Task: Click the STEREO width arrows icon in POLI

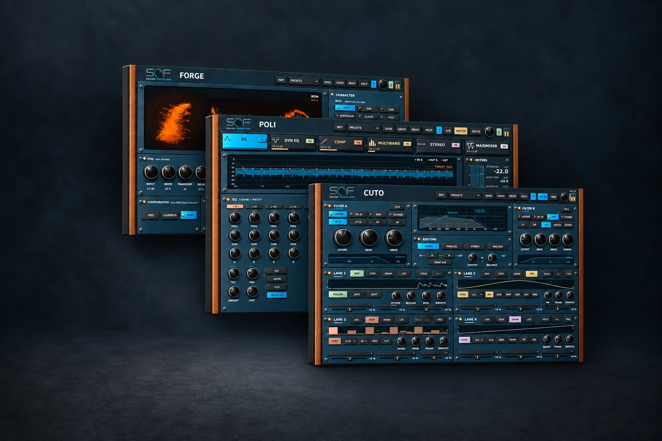Action: (x=421, y=144)
